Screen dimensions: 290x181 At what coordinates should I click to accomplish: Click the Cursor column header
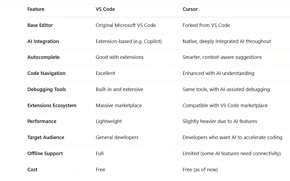point(190,9)
